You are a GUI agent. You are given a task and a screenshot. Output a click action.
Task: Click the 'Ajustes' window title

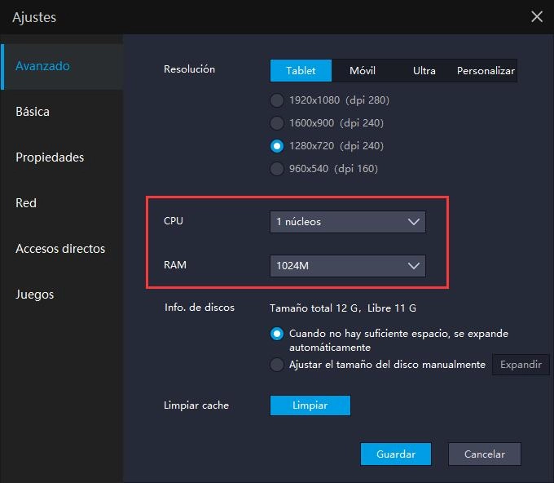point(34,17)
